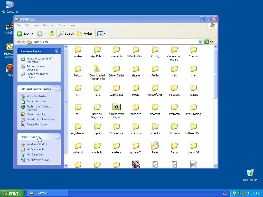Click Copy this folder link

click(36, 101)
